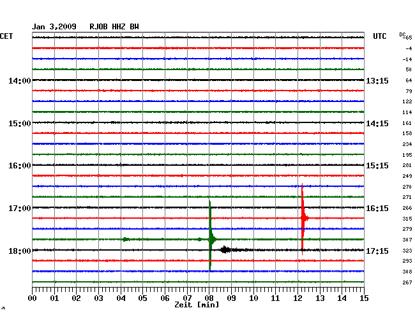Select DC offset value 270

pos(407,187)
